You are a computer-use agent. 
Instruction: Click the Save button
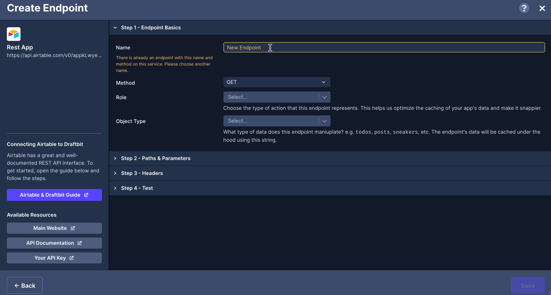click(528, 286)
